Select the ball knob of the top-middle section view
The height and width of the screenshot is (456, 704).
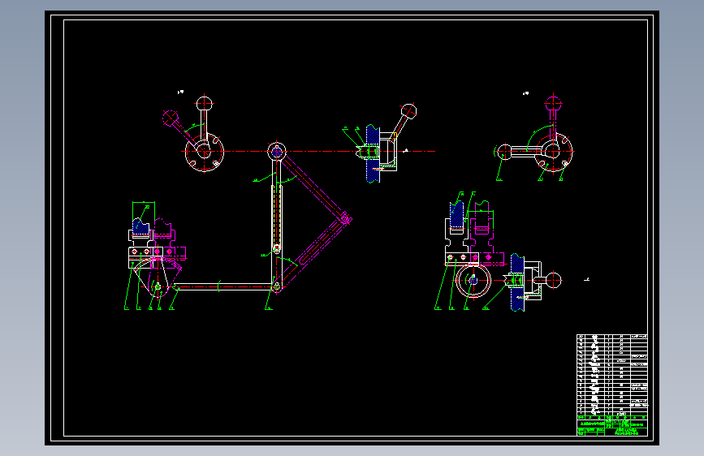408,111
